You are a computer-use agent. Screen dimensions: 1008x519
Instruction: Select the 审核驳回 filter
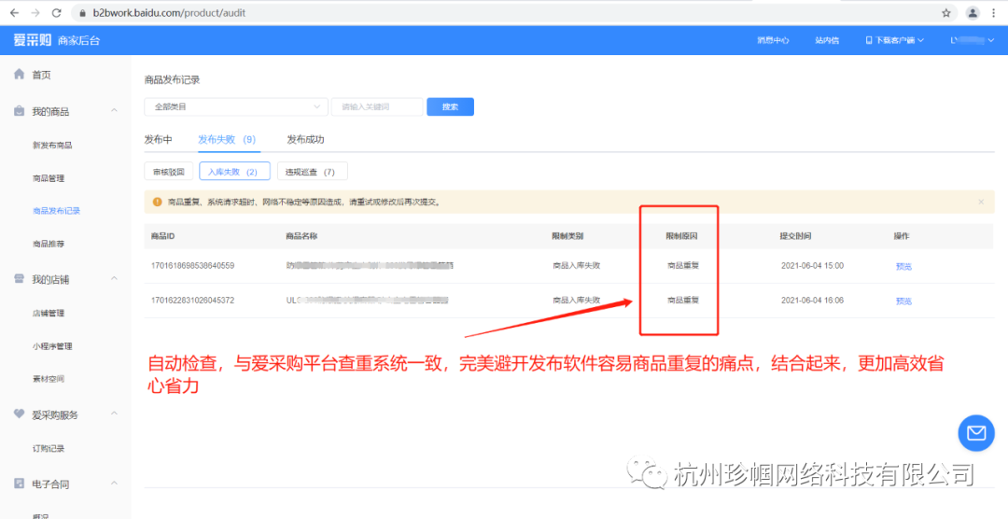(168, 172)
